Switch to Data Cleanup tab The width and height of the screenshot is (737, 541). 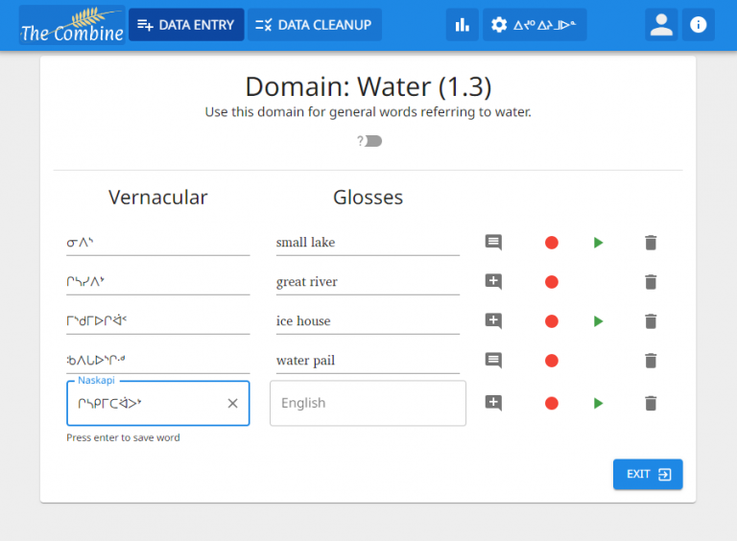[x=314, y=25]
